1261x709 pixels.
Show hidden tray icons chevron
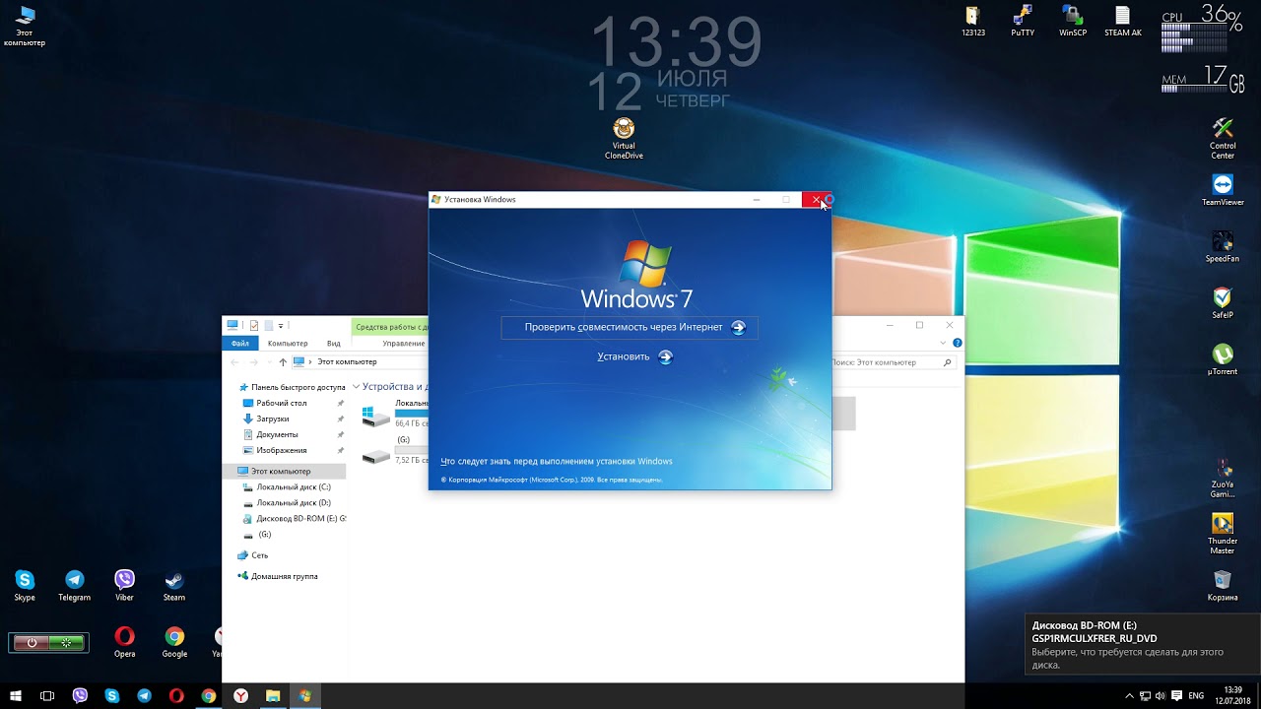point(1130,696)
